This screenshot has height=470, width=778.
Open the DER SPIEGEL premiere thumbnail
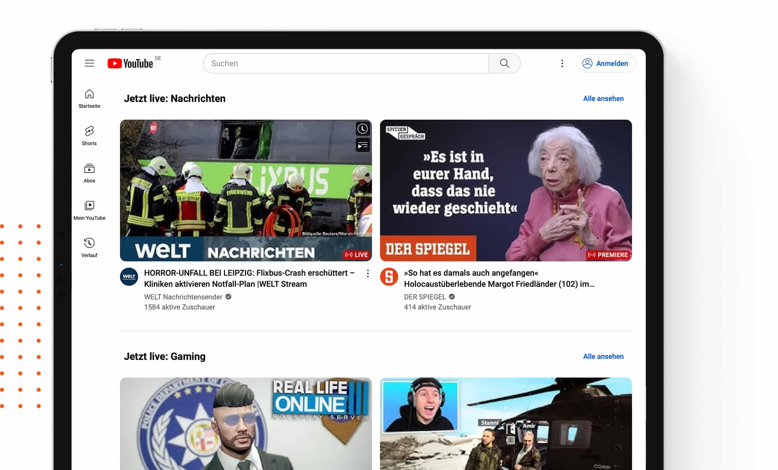click(x=506, y=190)
